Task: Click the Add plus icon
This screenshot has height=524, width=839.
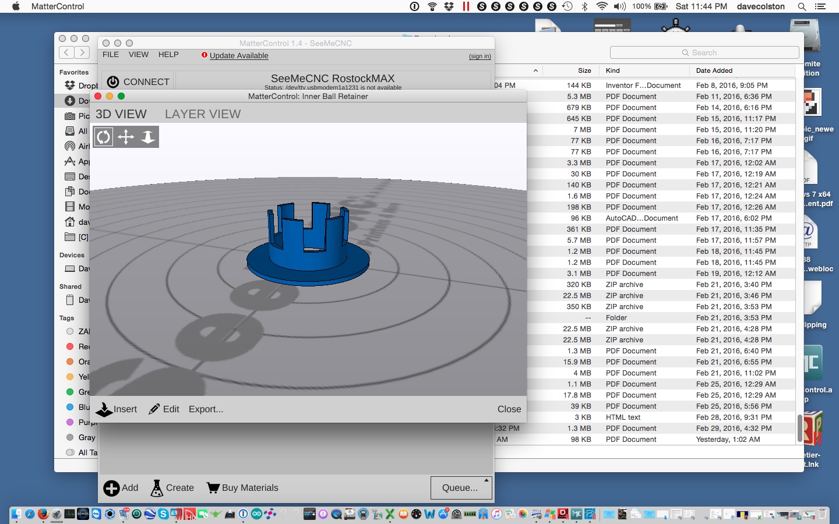Action: coord(111,488)
